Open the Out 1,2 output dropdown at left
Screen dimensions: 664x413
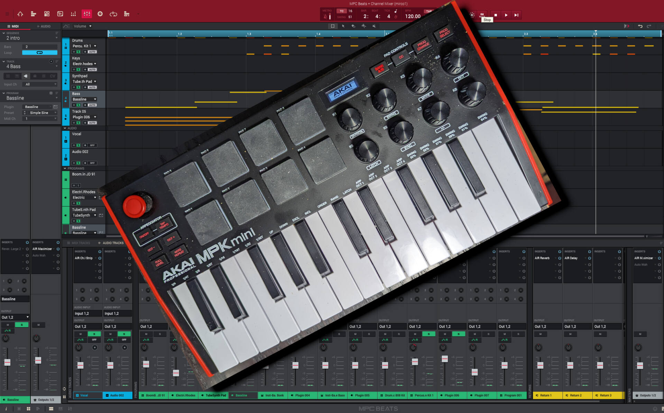pos(15,317)
